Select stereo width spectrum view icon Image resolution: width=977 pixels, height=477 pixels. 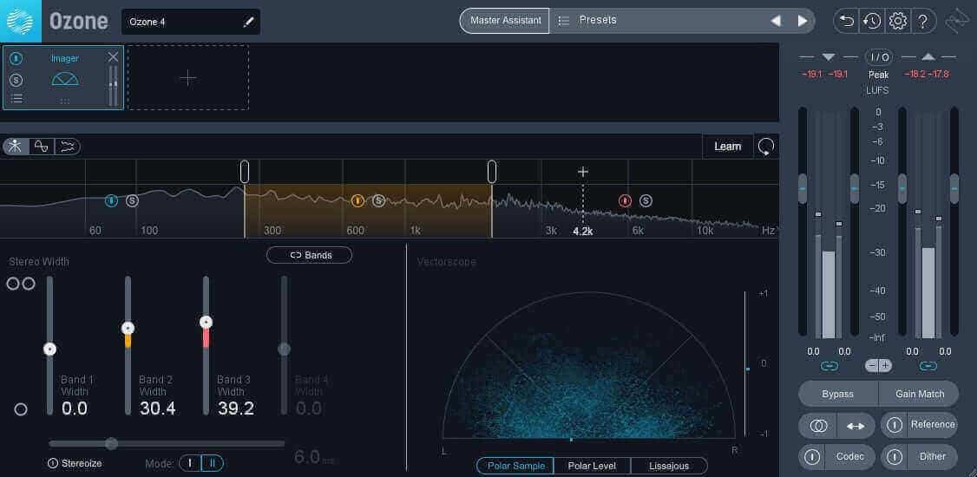[x=16, y=147]
